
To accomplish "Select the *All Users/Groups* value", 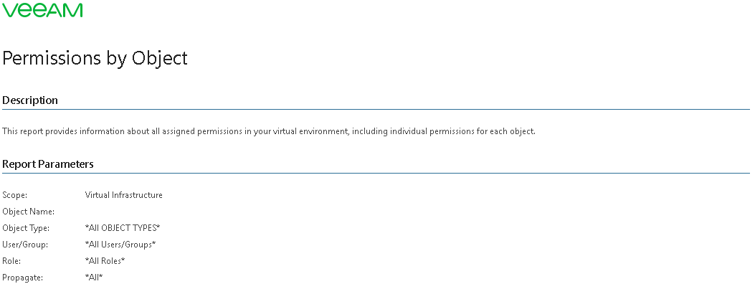I will [x=120, y=245].
